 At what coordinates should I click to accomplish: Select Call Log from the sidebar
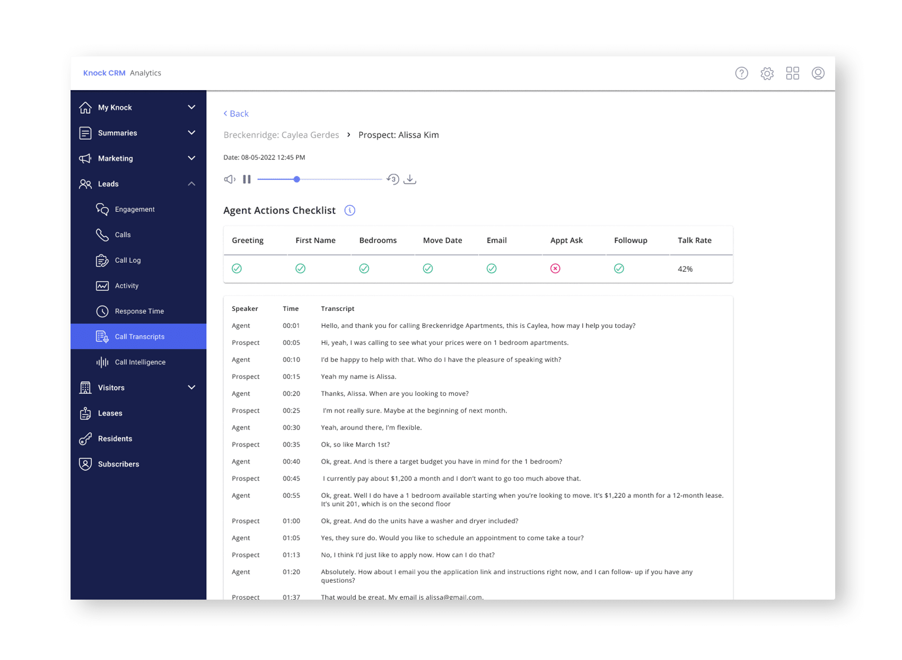coord(128,260)
